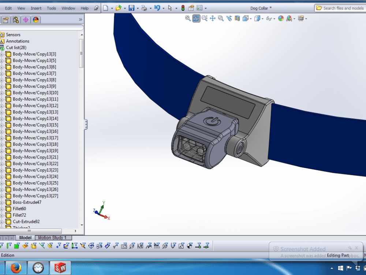Open the Display Style dropdown arrow
The width and height of the screenshot is (366, 275).
click(262, 18)
